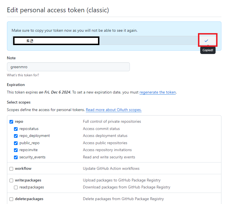Select the masked token value field
Viewport: 227px width, 204px height.
pyautogui.click(x=56, y=41)
